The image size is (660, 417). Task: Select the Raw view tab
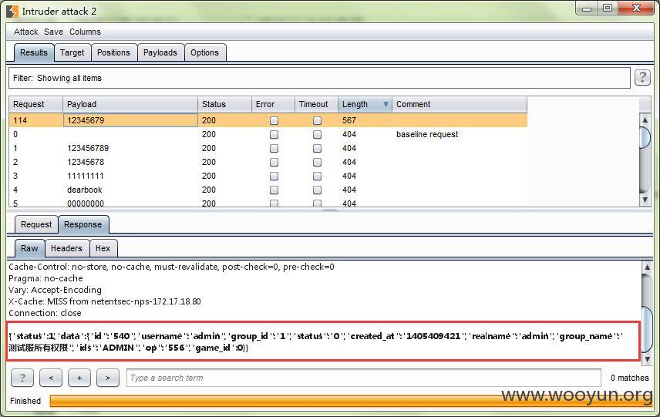point(29,248)
